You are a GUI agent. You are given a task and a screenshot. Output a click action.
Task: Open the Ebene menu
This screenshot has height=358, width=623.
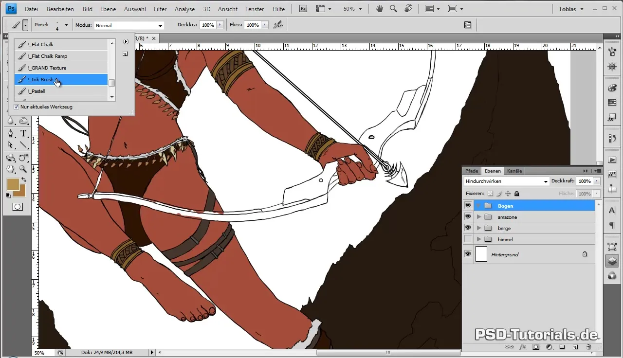[x=108, y=9]
